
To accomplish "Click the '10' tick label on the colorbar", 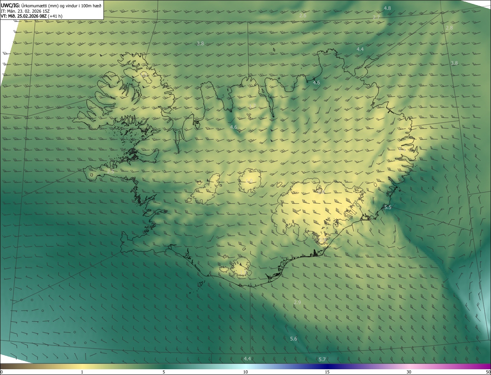I will (245, 372).
